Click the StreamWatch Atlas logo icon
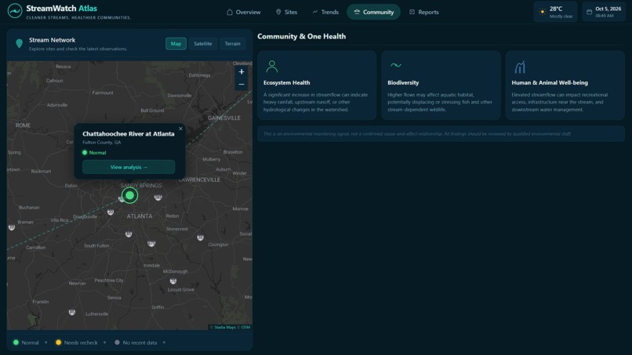Screen dimensions: 632x355 tap(15, 11)
